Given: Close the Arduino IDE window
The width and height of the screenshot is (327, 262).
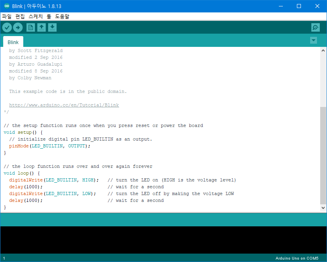Looking at the screenshot, I should click(x=317, y=6).
